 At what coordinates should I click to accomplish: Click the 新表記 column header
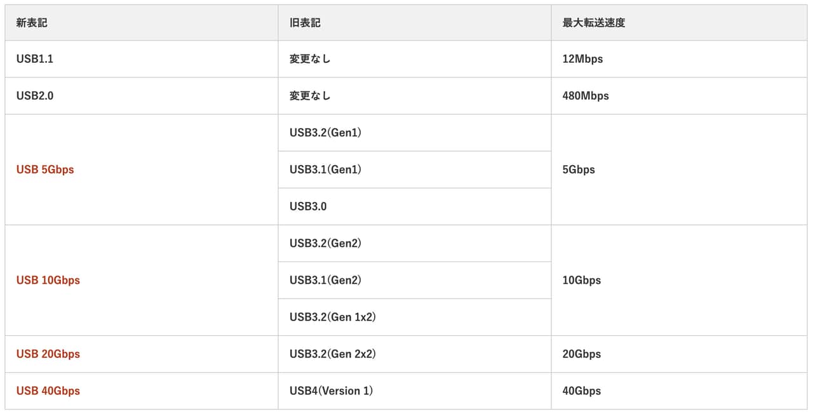click(x=32, y=23)
